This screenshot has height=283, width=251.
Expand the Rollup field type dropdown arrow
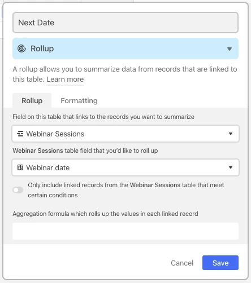tap(230, 49)
